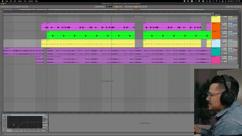Select the second green MIDI clip

tap(177, 35)
